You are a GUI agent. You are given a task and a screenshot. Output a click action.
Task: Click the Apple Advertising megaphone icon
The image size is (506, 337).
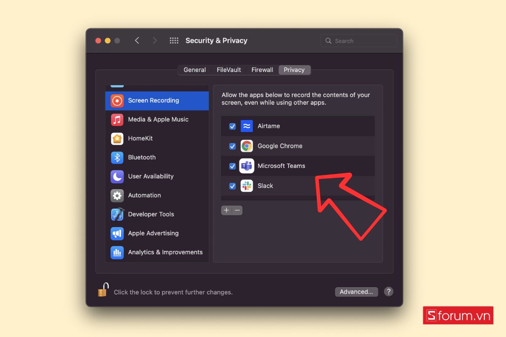click(x=117, y=233)
